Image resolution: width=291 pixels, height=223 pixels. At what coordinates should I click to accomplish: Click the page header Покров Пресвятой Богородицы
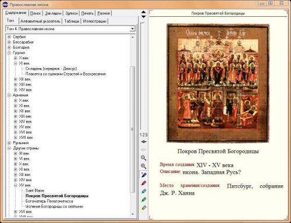click(x=218, y=13)
